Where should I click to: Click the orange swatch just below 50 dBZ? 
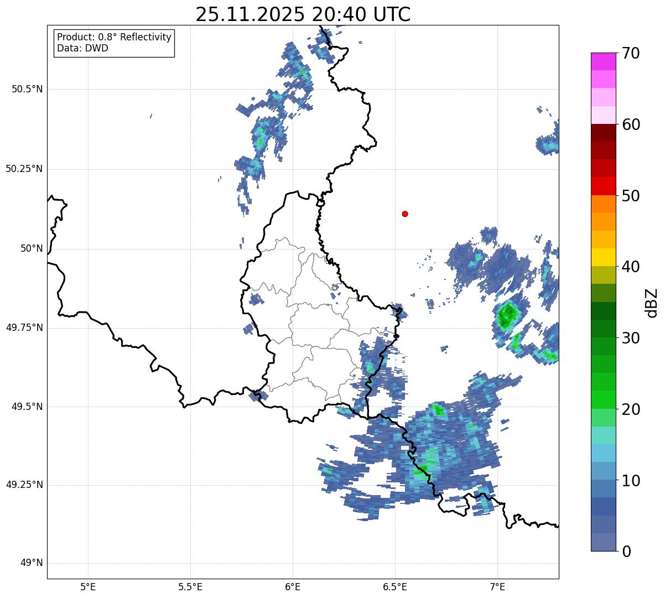tap(604, 204)
